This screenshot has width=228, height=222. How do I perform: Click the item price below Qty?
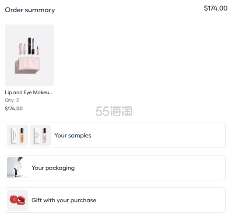(x=14, y=109)
